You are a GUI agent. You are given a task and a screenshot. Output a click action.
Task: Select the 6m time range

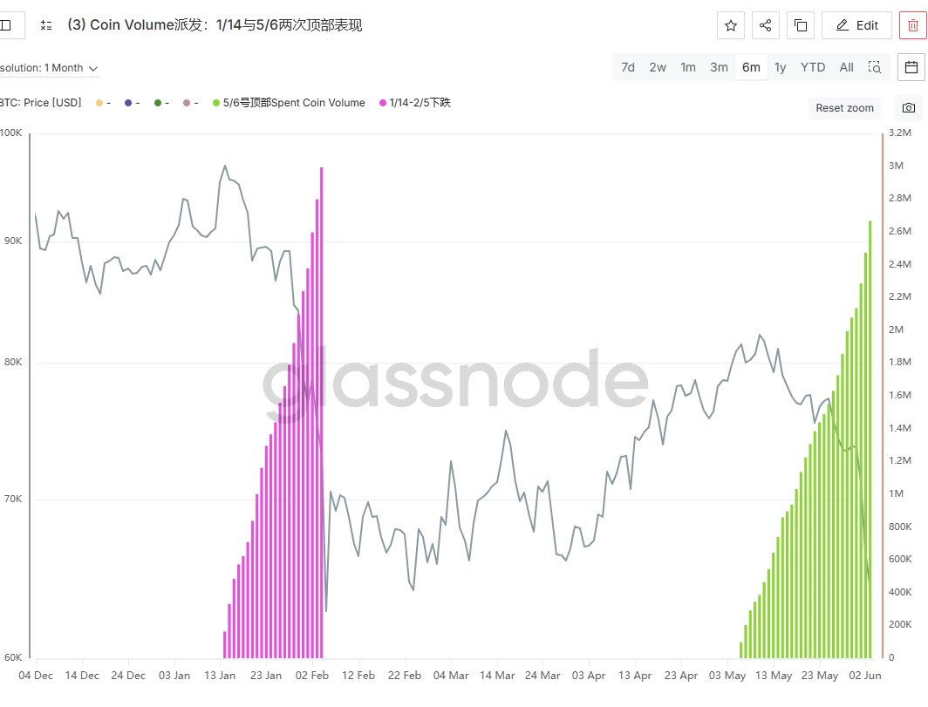751,67
